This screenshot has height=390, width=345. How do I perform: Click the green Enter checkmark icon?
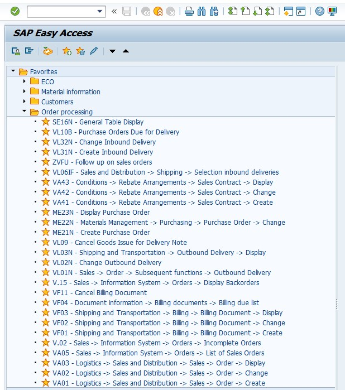(15, 11)
